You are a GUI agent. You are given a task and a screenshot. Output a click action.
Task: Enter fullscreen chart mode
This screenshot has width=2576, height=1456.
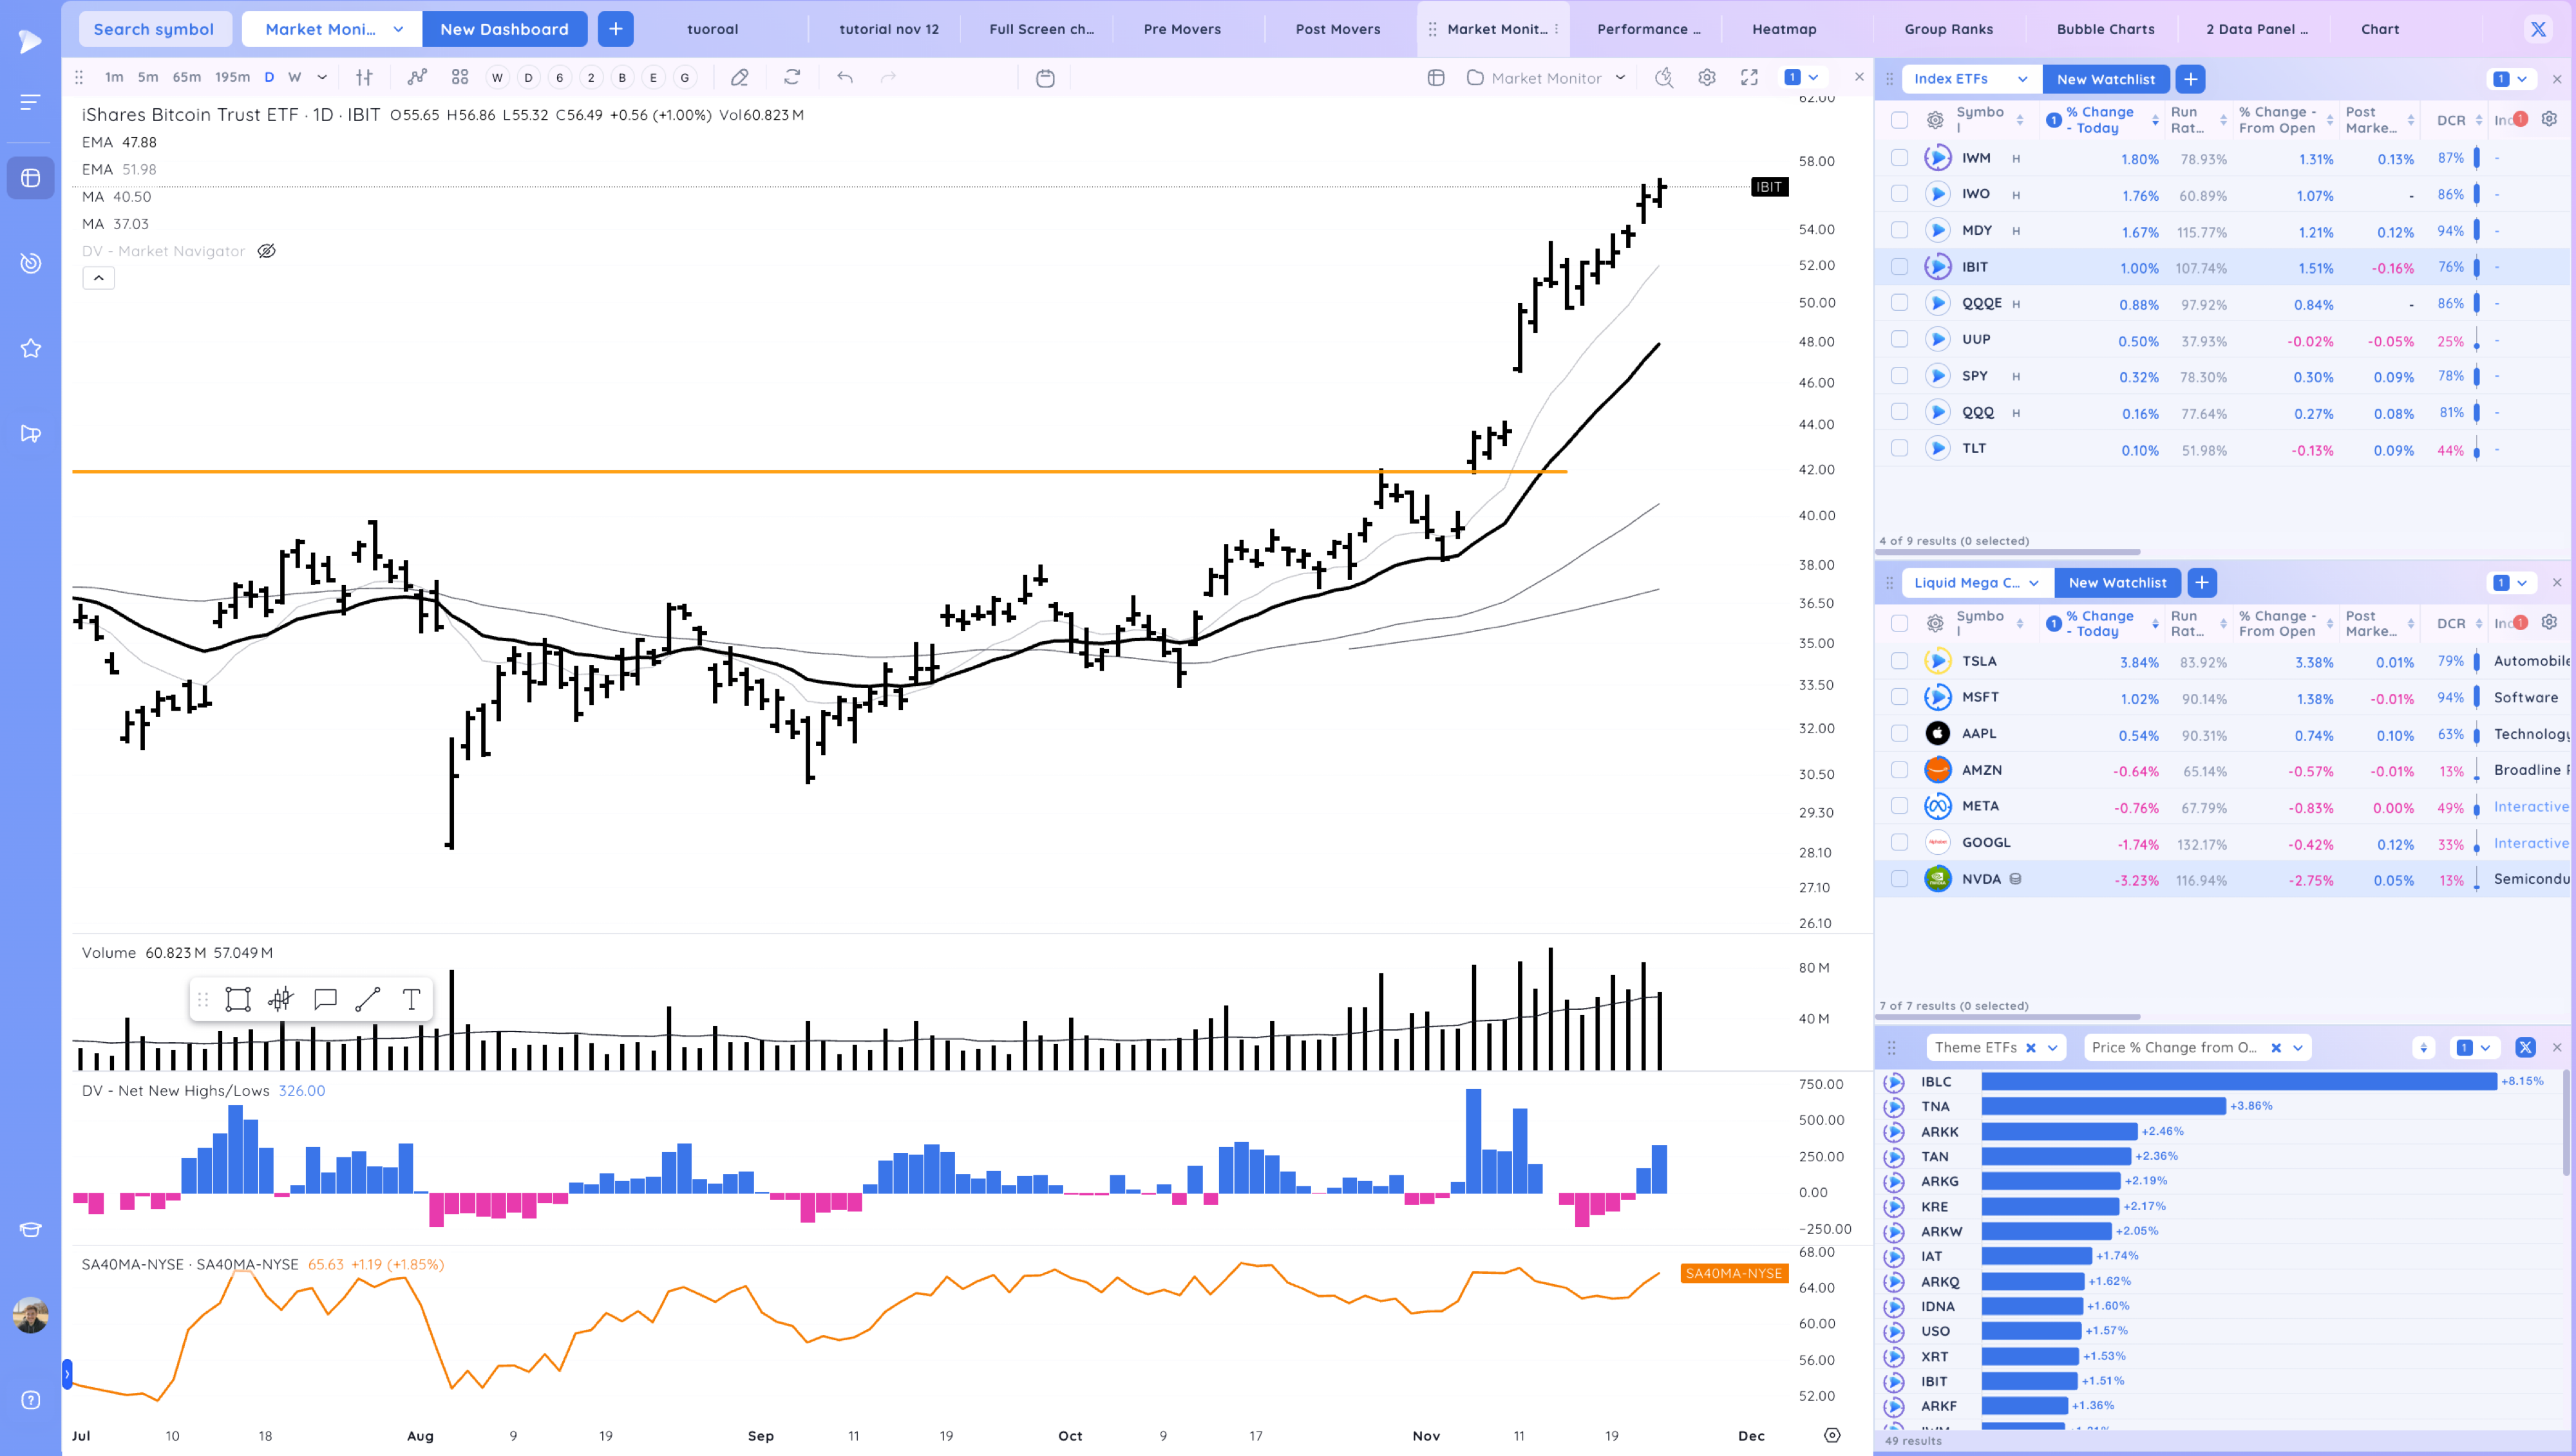[1748, 78]
